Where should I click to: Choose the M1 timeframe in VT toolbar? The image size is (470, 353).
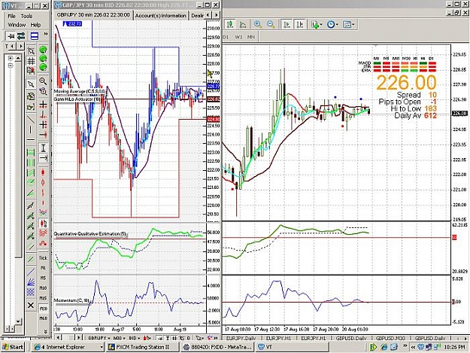tap(43, 268)
